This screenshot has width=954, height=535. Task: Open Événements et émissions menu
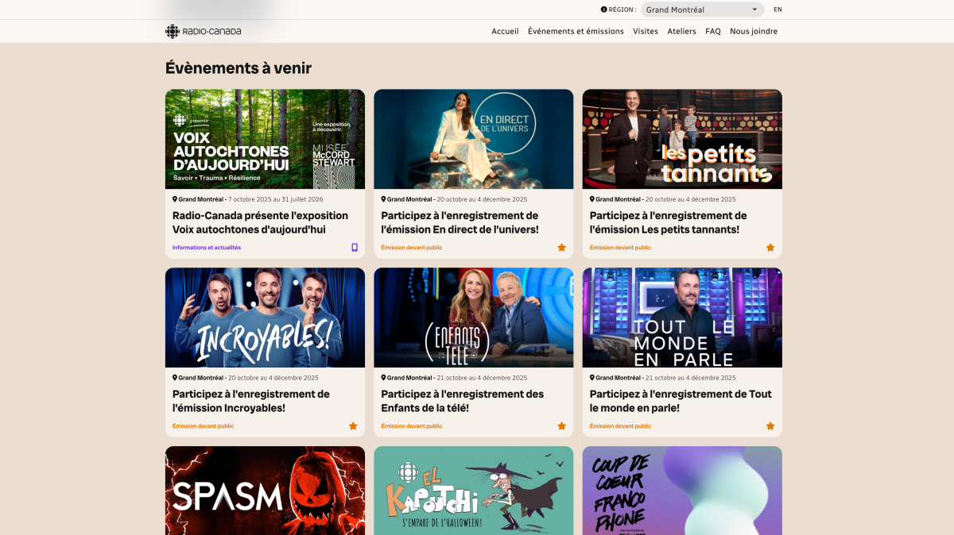pyautogui.click(x=576, y=32)
